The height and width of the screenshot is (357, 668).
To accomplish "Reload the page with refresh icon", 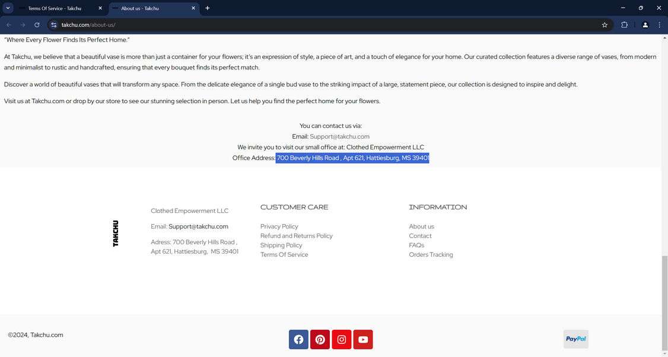I will 37,25.
